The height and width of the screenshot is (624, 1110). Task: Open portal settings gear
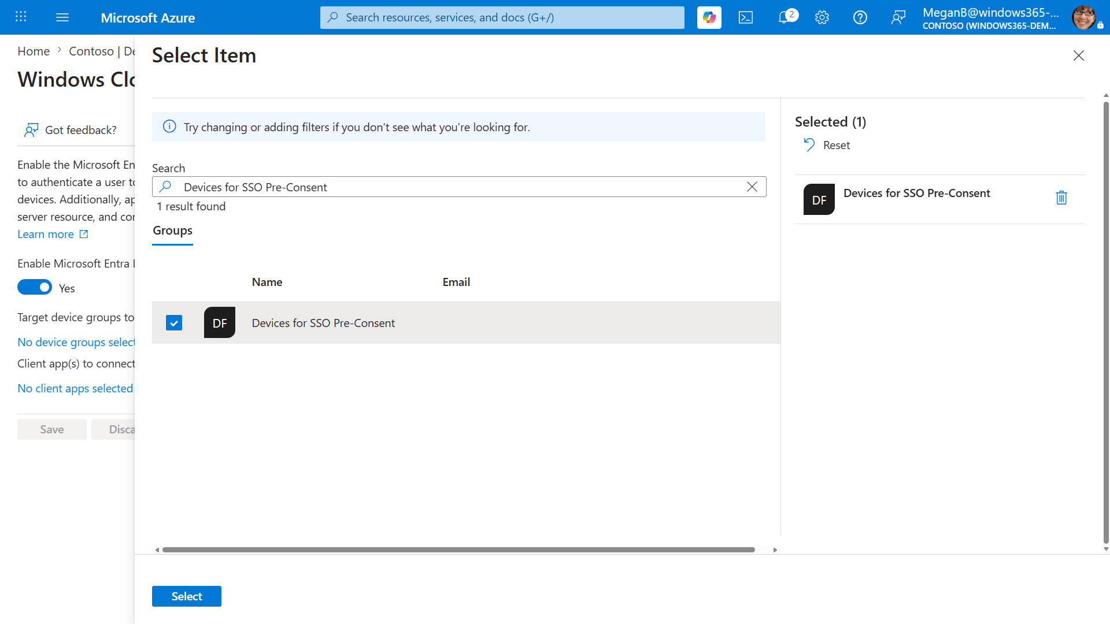tap(822, 17)
